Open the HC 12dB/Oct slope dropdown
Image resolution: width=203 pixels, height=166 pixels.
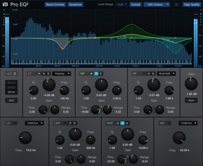click(188, 123)
